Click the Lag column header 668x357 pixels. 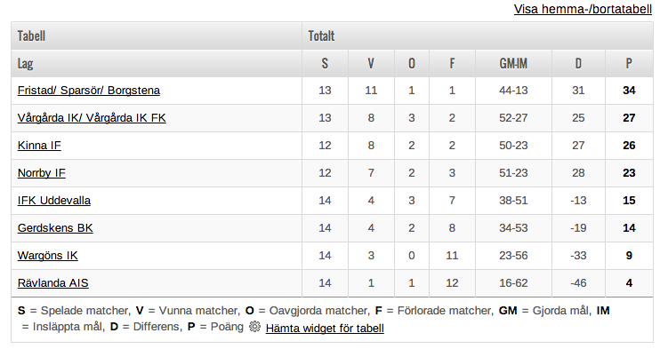pos(157,63)
